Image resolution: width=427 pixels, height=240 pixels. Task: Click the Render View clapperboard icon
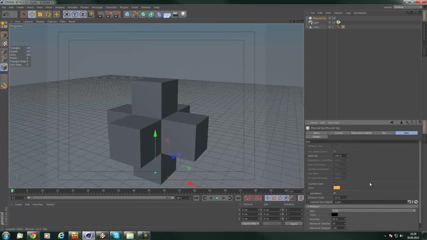[x=100, y=14]
